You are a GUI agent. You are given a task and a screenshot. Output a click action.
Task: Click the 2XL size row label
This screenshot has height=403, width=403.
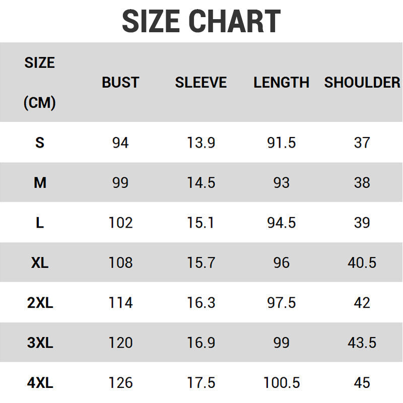coord(40,303)
